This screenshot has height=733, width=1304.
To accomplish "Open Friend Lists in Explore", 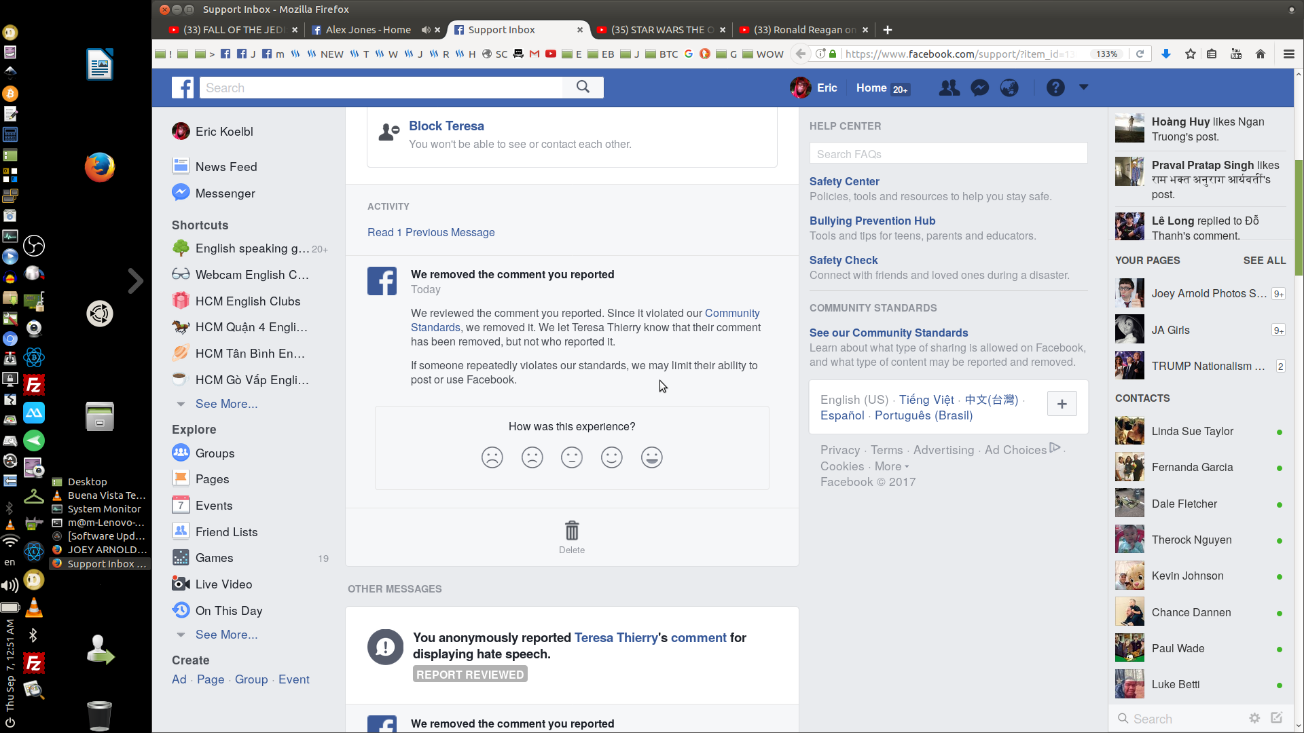I will point(226,532).
